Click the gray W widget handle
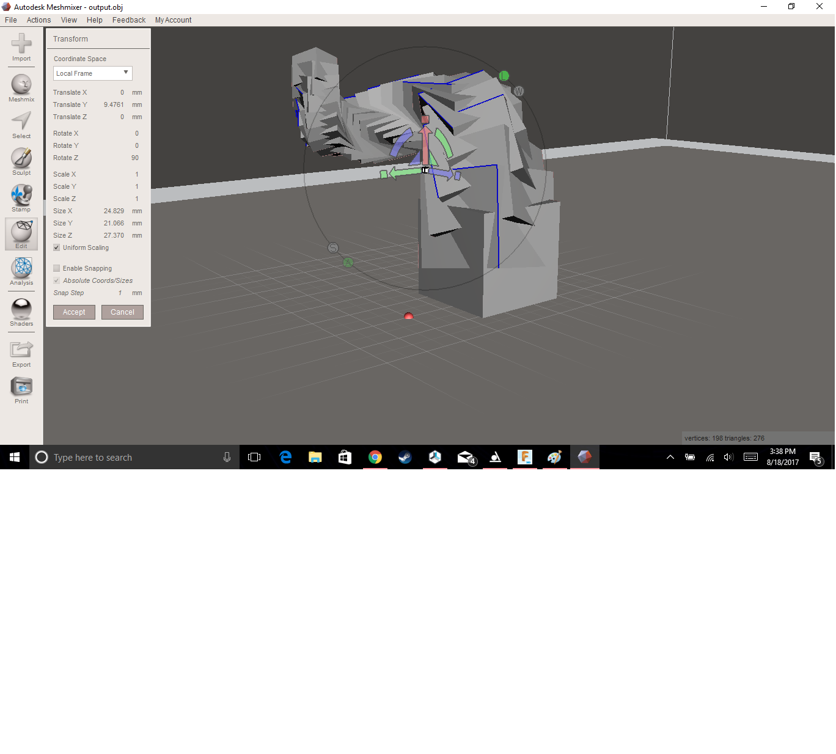 click(518, 91)
